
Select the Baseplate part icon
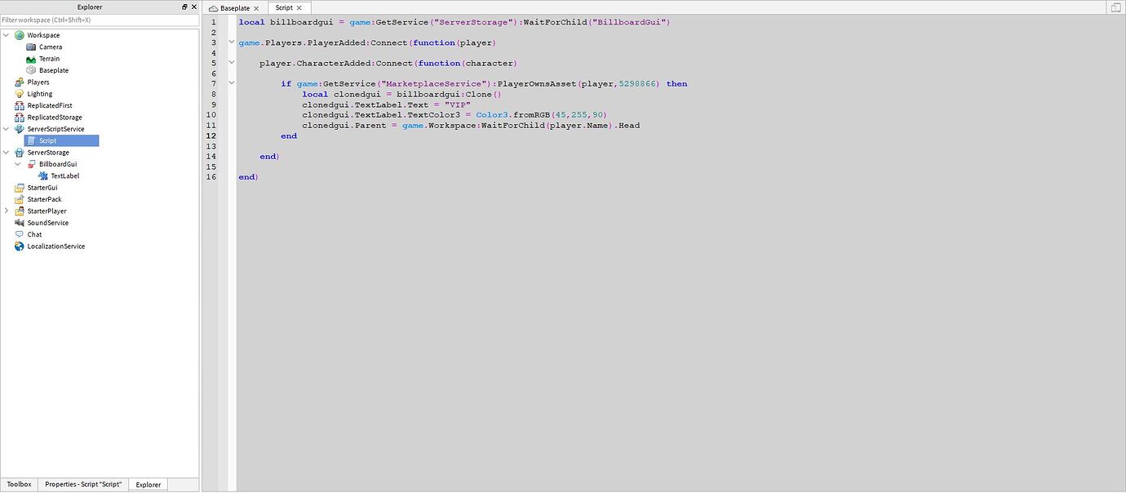(30, 70)
